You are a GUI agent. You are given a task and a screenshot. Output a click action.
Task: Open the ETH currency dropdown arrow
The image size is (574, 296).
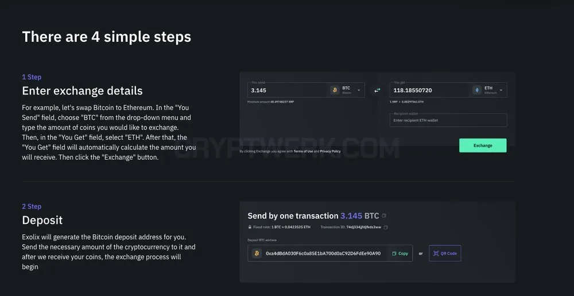coord(501,90)
